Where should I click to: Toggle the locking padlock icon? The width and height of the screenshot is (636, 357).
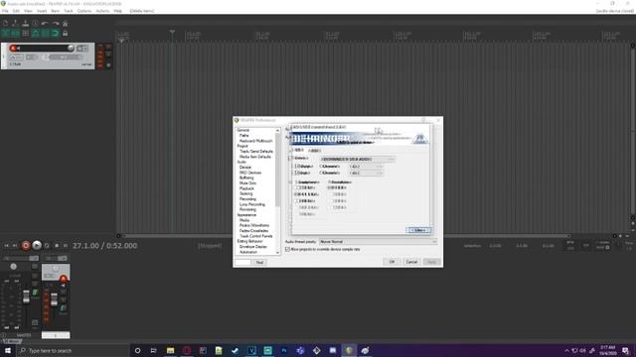pos(65,33)
